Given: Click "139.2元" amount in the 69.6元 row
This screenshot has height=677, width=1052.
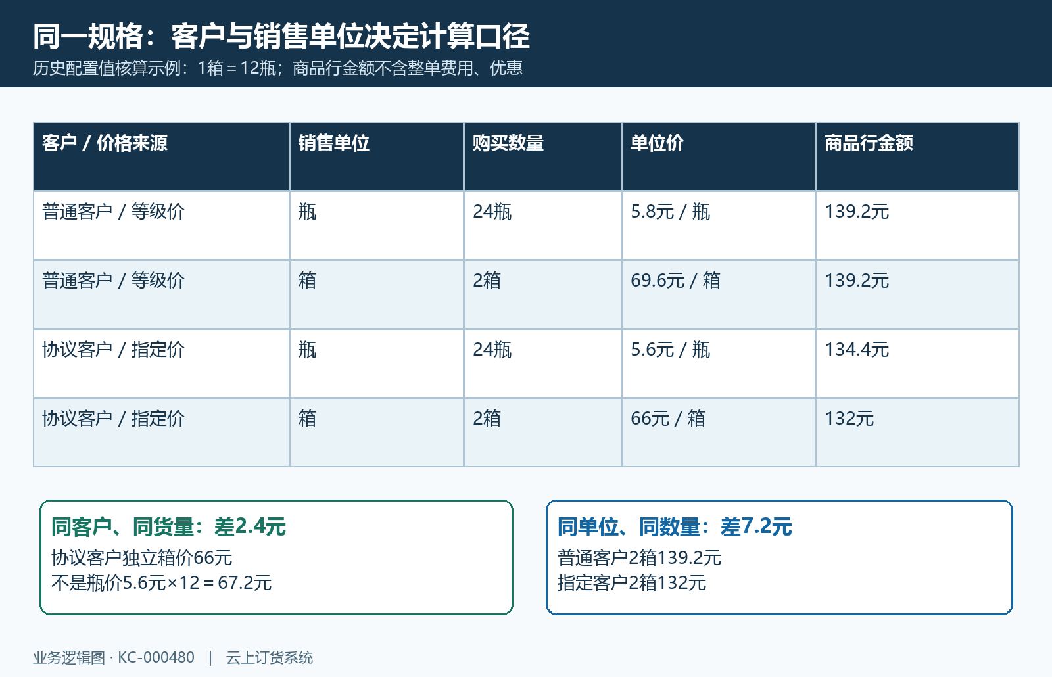Looking at the screenshot, I should 857,281.
